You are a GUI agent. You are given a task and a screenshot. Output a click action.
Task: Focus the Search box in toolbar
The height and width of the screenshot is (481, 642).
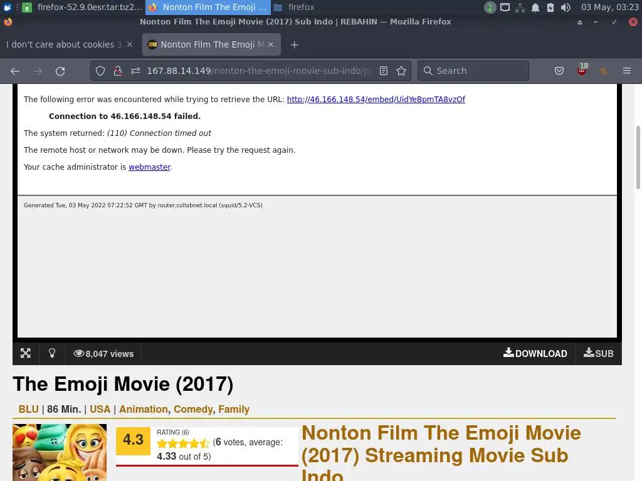473,71
